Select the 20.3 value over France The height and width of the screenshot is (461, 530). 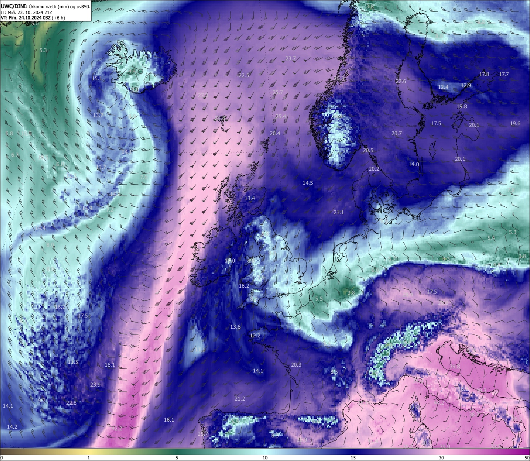296,365
